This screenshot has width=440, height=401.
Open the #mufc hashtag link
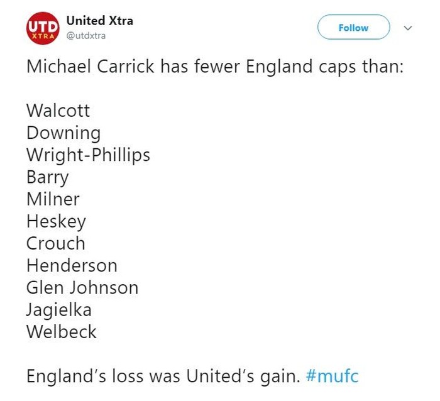(331, 376)
